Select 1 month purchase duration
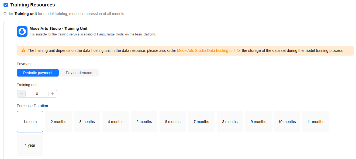 (30, 122)
